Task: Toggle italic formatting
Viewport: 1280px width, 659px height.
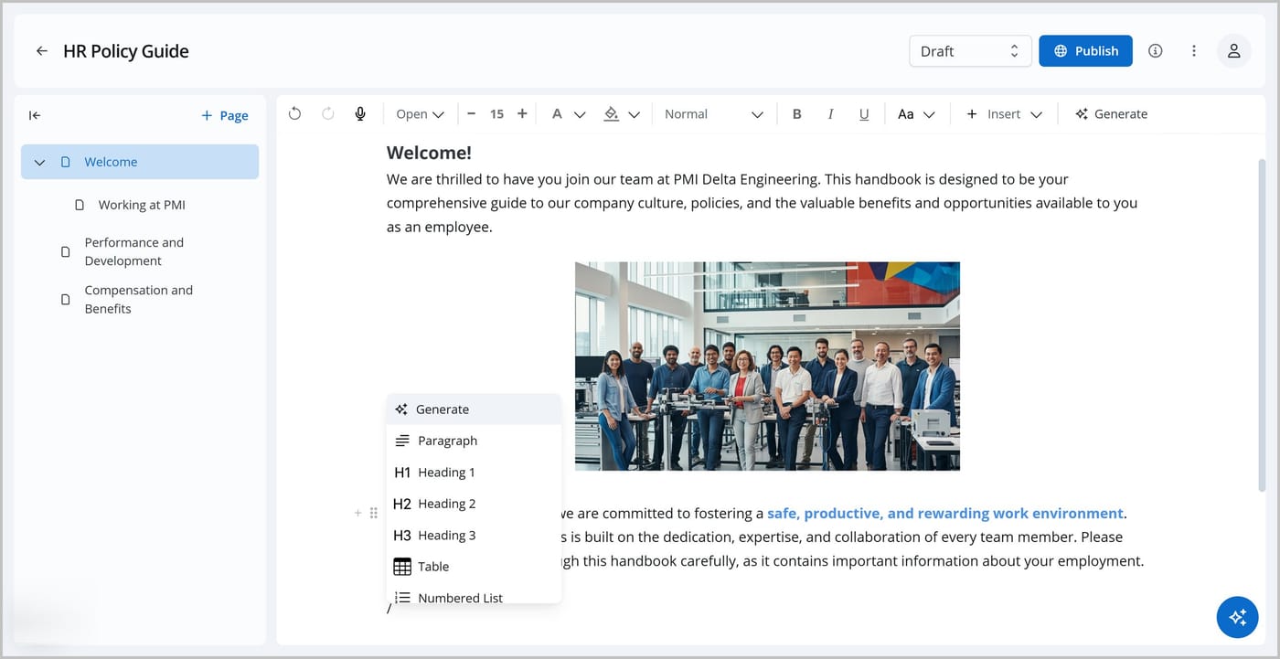Action: 830,114
